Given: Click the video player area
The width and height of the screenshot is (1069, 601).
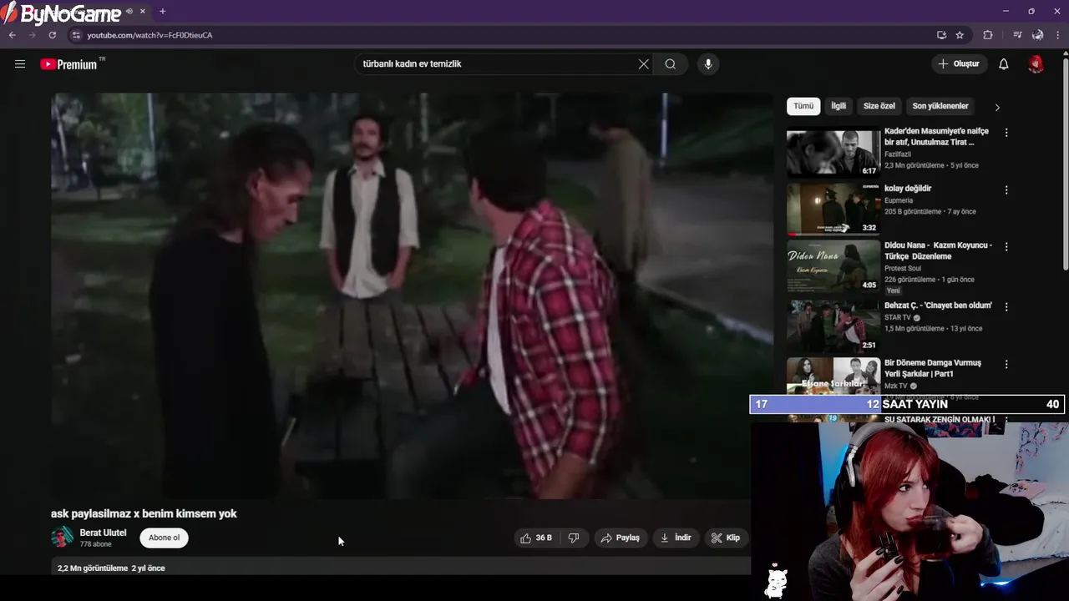Looking at the screenshot, I should click(412, 296).
